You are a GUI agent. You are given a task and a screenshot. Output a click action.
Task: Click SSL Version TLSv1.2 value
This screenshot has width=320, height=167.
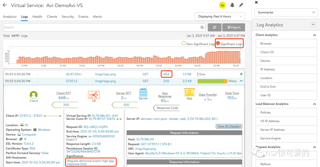tap(28, 144)
